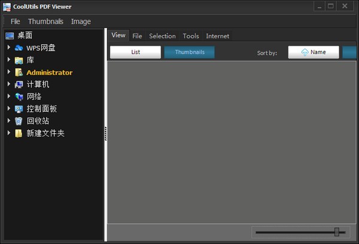The image size is (359, 244).
Task: Select the WPS网盘 label in tree
Action: (x=41, y=48)
